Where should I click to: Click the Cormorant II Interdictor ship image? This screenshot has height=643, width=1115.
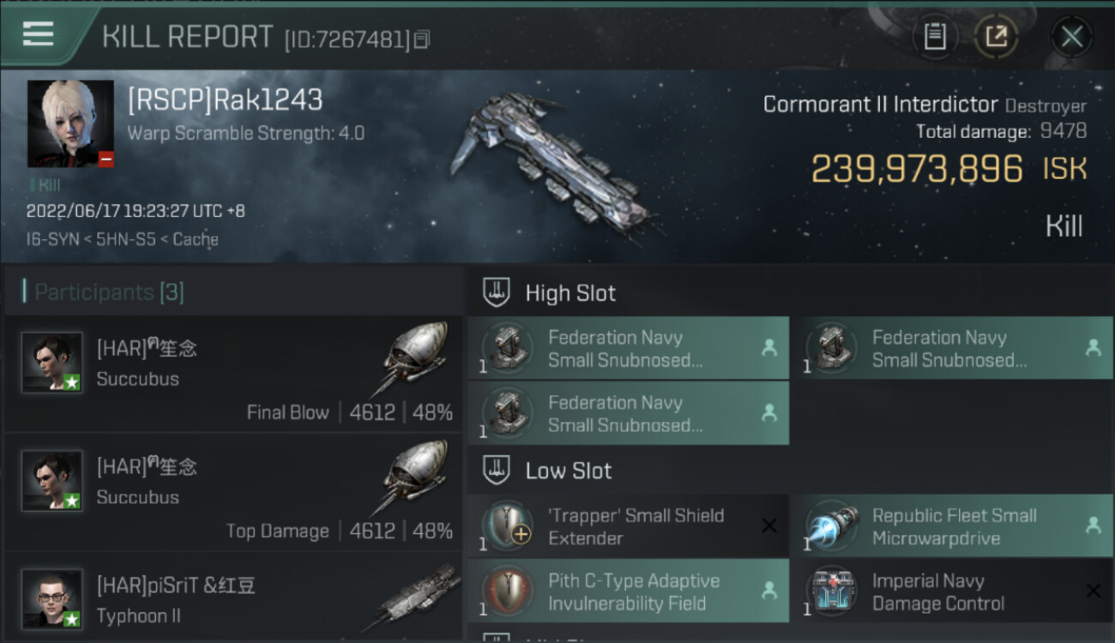pyautogui.click(x=557, y=163)
